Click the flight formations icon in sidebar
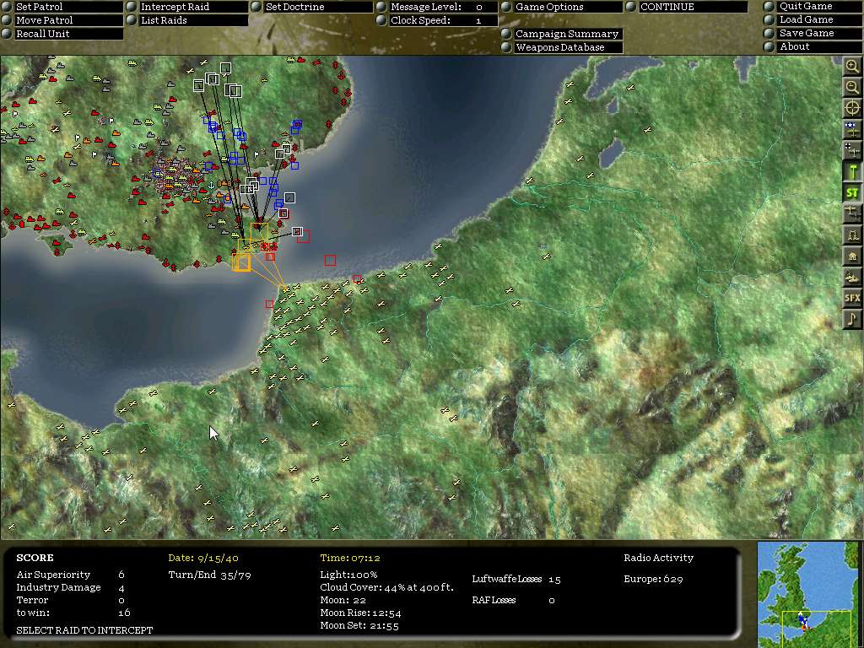The height and width of the screenshot is (648, 864). (852, 213)
